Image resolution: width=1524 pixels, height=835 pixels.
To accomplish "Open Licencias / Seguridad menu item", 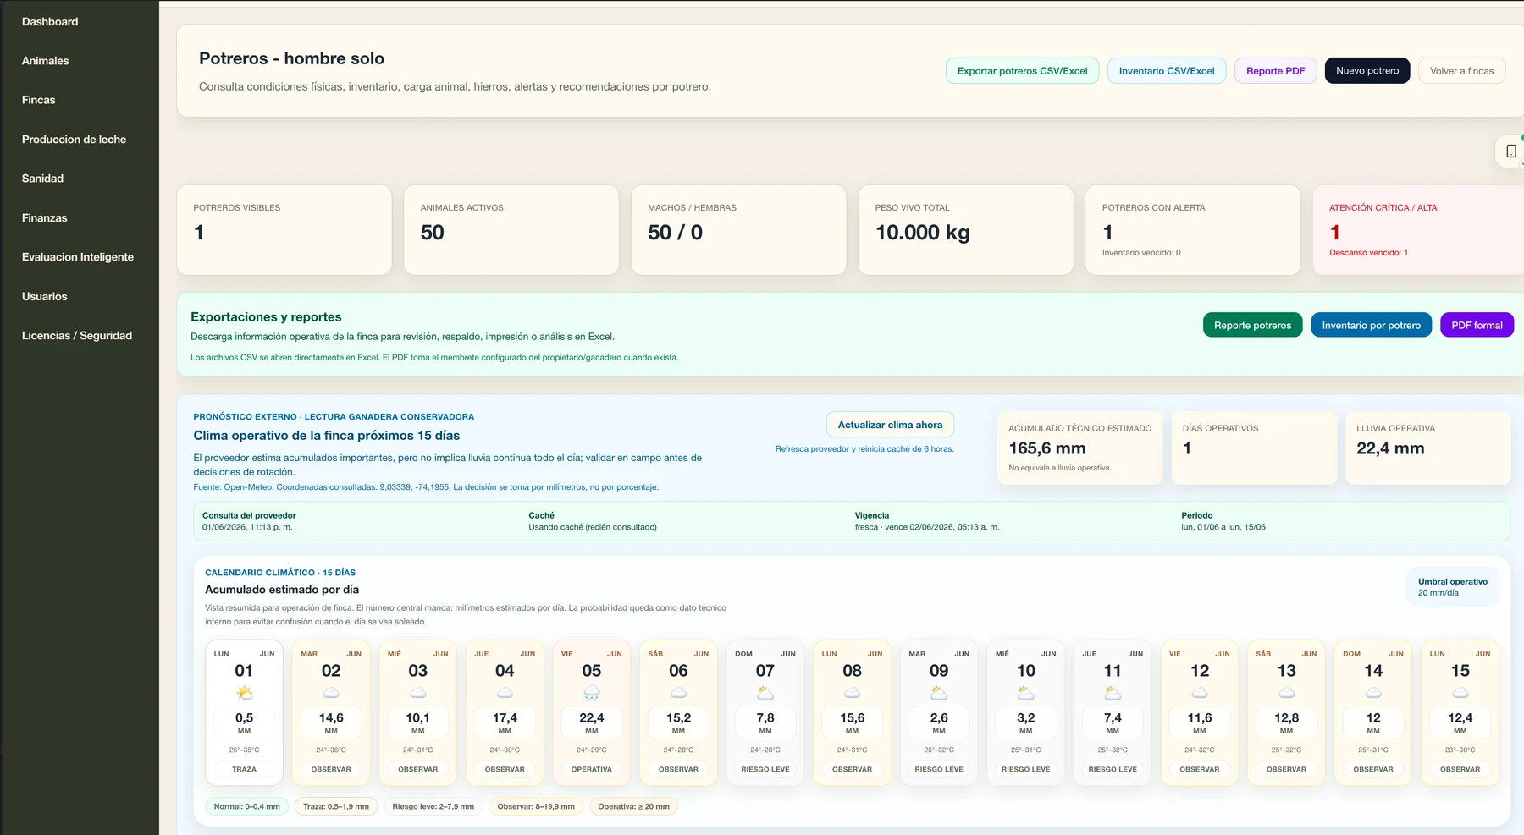I will [x=77, y=336].
